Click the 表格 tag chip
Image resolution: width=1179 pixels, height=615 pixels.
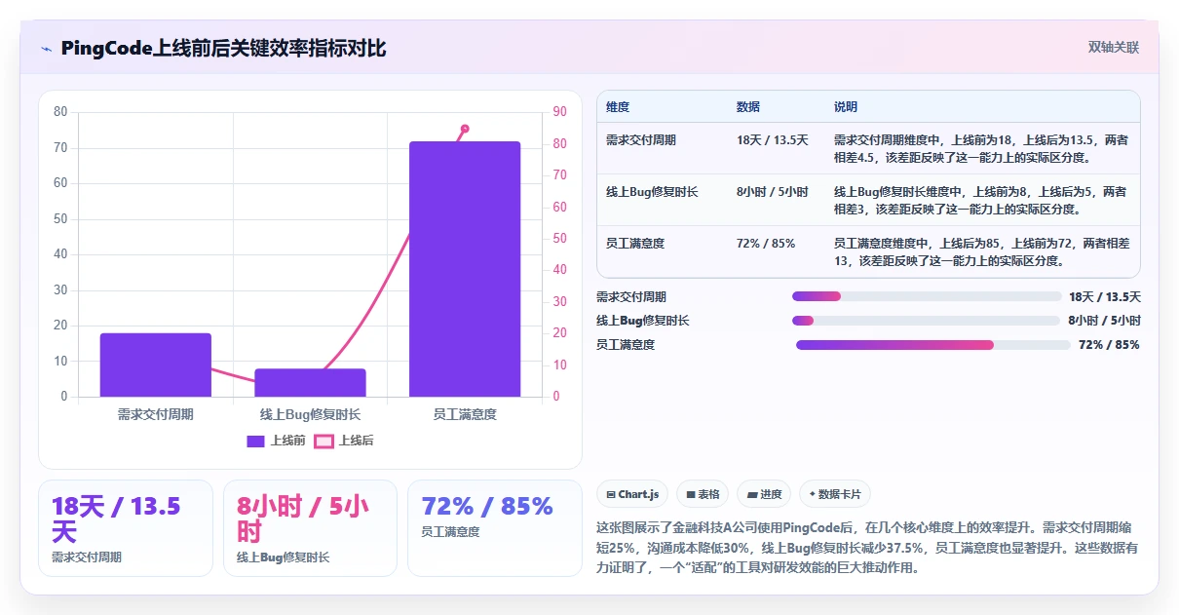click(703, 494)
